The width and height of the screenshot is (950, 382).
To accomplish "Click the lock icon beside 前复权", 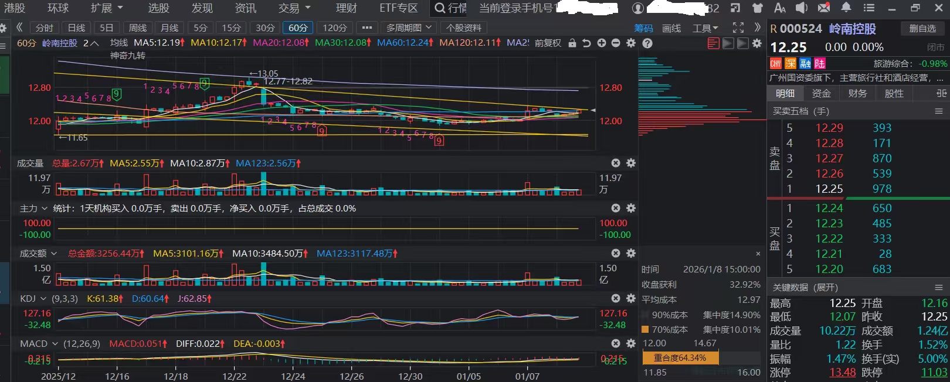I will 572,43.
